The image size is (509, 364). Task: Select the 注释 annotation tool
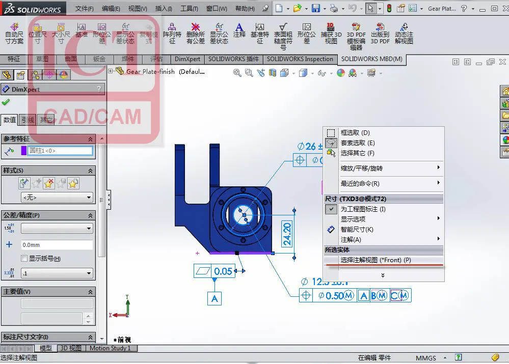click(x=239, y=30)
